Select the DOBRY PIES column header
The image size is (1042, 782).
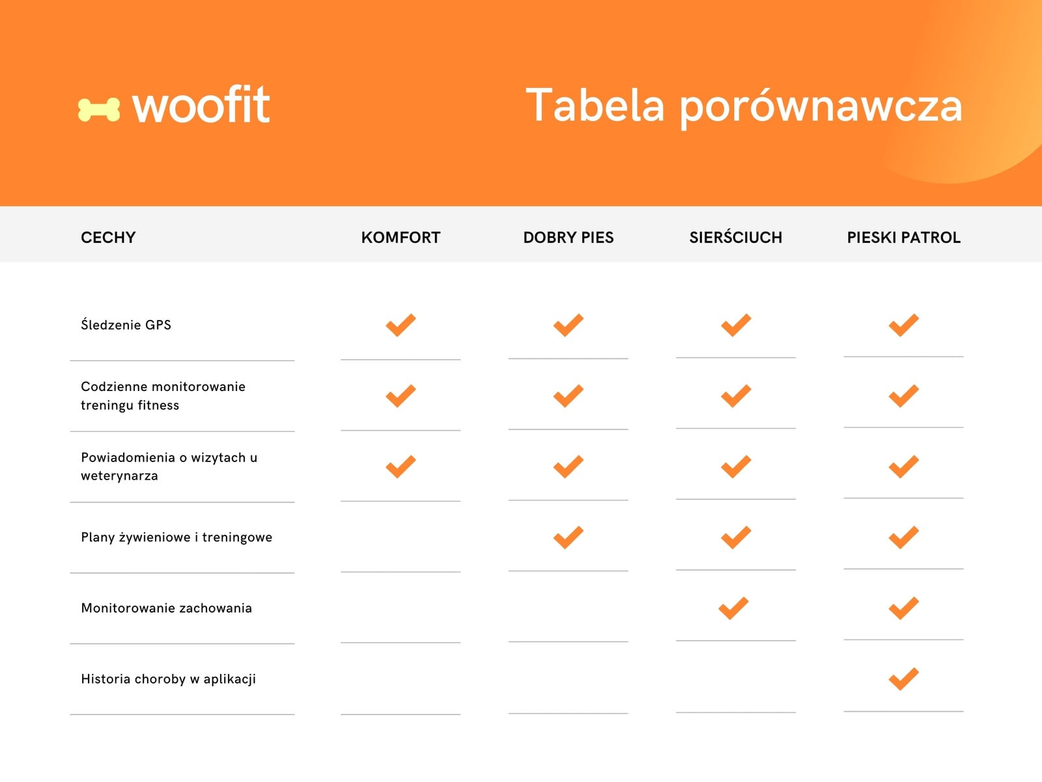568,237
